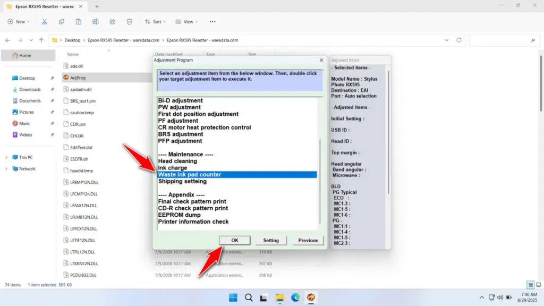The height and width of the screenshot is (306, 544).
Task: Open the View dropdown menu
Action: (x=186, y=21)
